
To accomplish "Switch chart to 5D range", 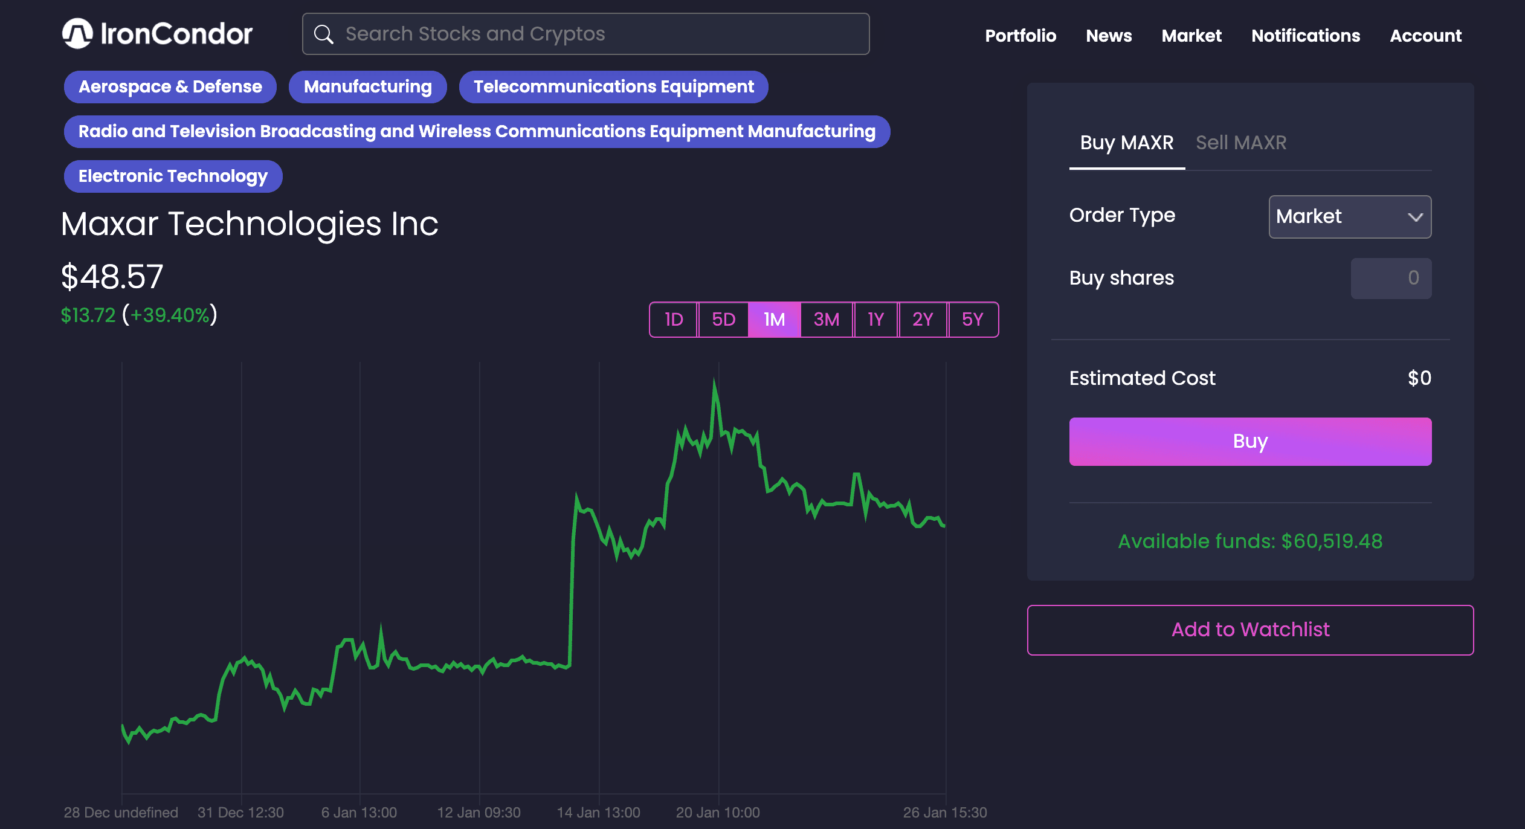I will coord(723,320).
